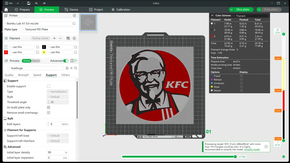This screenshot has height=163, width=290.
Task: Edit filament 1 preset icon
Action: point(37,47)
